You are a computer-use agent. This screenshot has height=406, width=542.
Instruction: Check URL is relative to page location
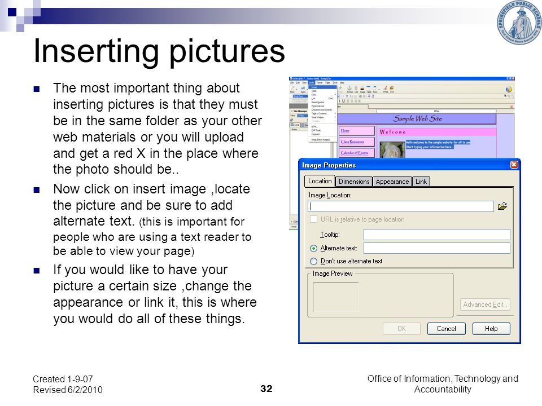pos(313,219)
